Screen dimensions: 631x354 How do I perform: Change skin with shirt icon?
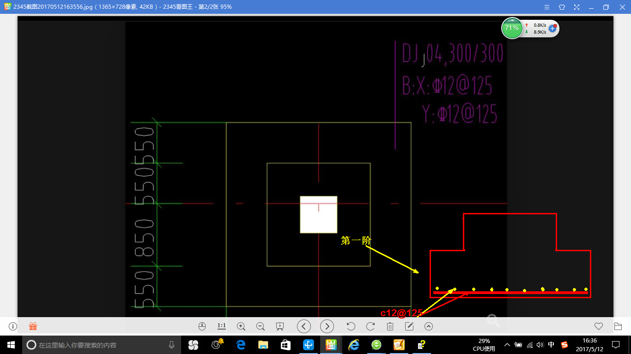point(562,7)
